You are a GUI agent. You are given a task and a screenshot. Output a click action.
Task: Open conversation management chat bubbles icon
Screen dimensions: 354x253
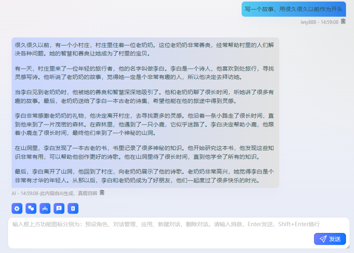pyautogui.click(x=31, y=208)
